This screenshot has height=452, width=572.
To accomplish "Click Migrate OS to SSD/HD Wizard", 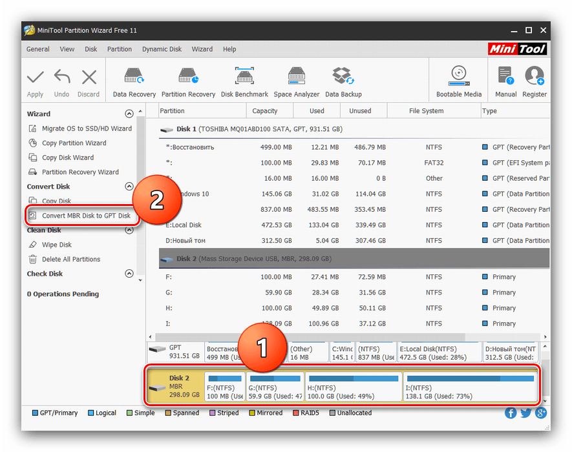I will point(87,128).
